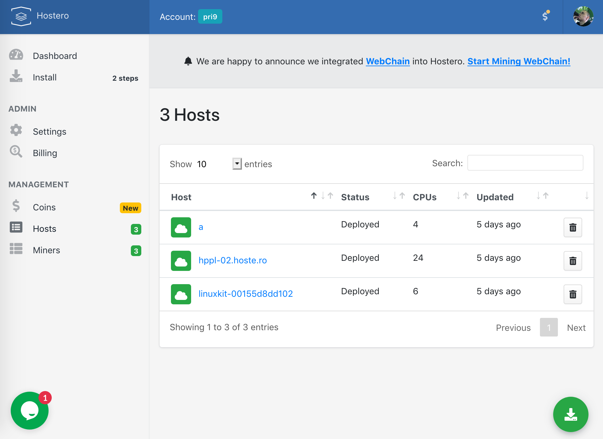Open the chat widget bubble
The height and width of the screenshot is (439, 603).
click(30, 410)
